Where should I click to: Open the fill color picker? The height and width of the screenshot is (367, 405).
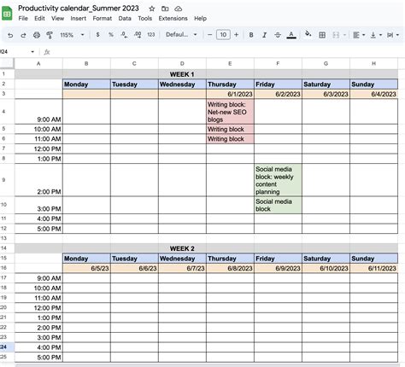pyautogui.click(x=308, y=34)
